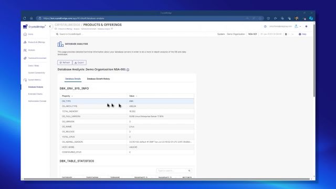Screen dimensions: 336x189
Task: Select the OS_FULL_VERSION row
Action: tap(127, 117)
